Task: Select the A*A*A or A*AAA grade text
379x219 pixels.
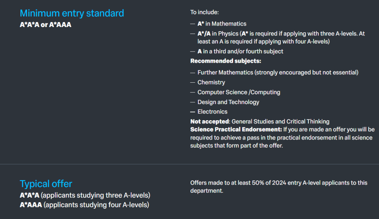Action: tap(45, 25)
